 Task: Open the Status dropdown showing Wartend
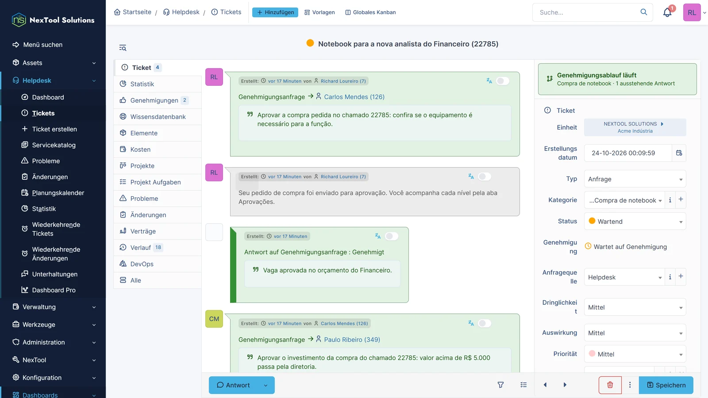[635, 221]
